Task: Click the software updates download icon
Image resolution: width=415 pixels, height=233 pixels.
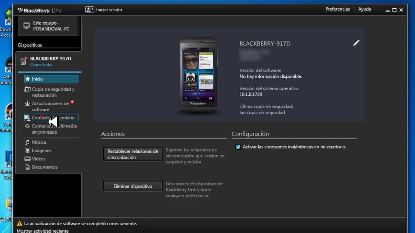Action: click(28, 104)
